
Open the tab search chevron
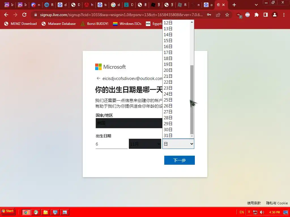(x=256, y=5)
